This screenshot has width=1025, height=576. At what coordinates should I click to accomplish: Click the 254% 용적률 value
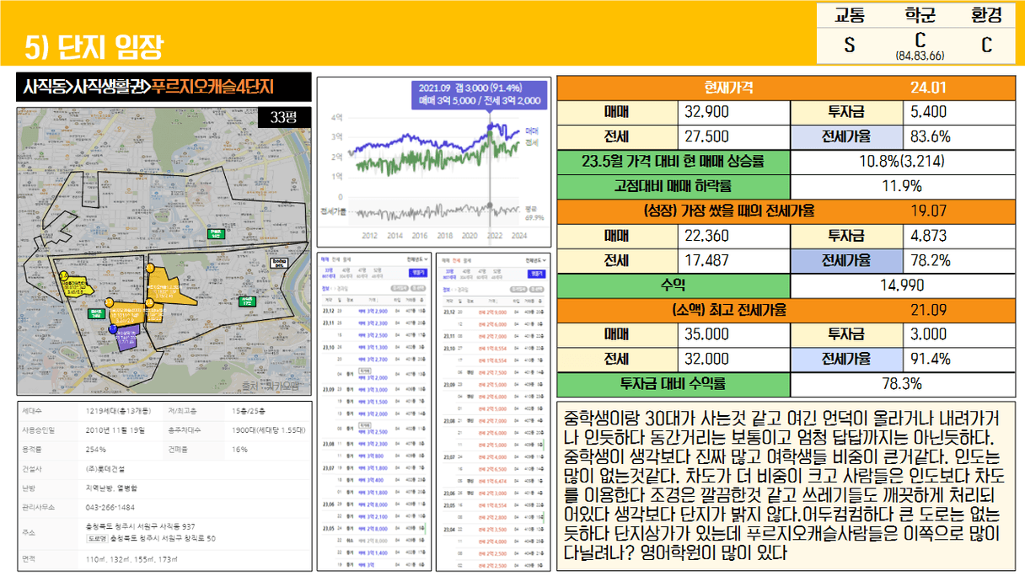(95, 451)
